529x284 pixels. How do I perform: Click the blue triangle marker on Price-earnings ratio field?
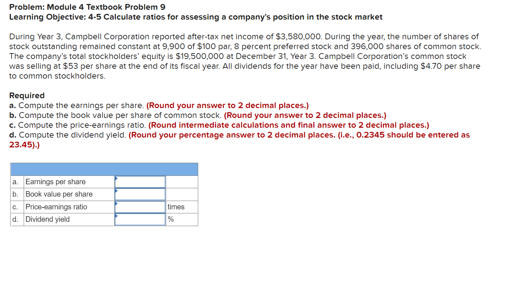[117, 203]
